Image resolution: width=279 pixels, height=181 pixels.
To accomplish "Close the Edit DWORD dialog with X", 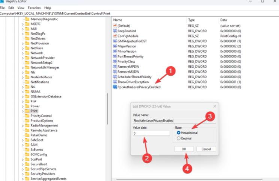I will tap(214, 106).
